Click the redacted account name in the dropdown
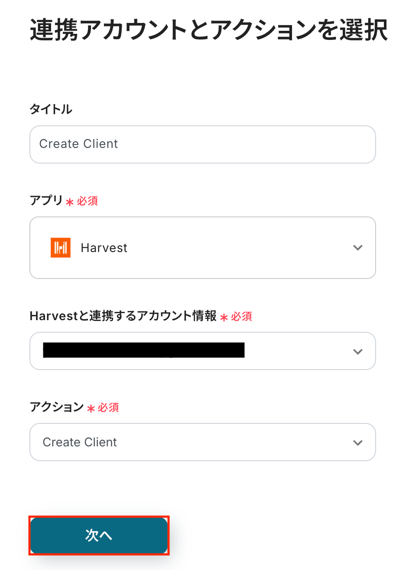Image resolution: width=396 pixels, height=570 pixels. (x=144, y=350)
